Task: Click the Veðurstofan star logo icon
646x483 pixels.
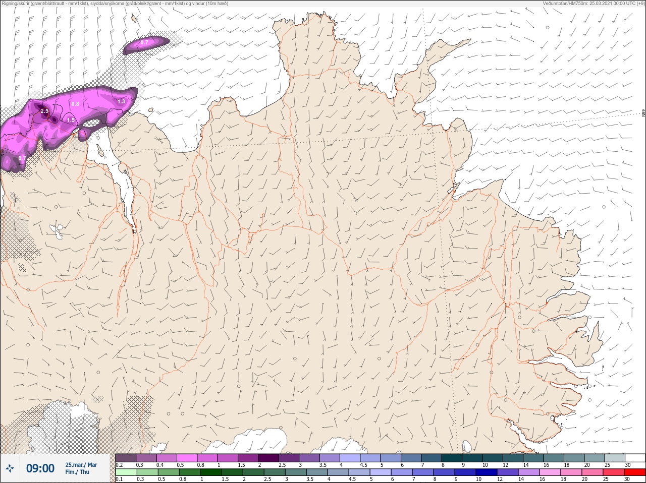Action: [x=9, y=469]
